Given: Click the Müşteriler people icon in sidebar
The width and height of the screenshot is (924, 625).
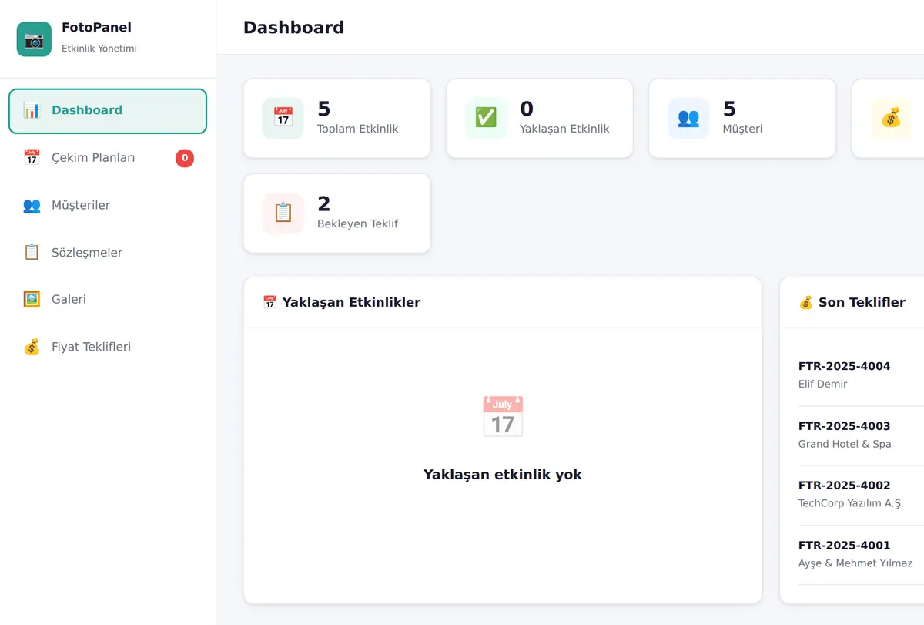Looking at the screenshot, I should (32, 205).
